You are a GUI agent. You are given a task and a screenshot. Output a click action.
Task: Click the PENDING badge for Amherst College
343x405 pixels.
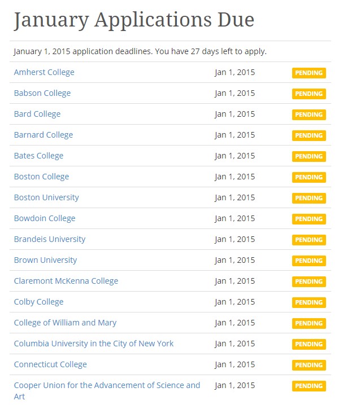coord(309,73)
